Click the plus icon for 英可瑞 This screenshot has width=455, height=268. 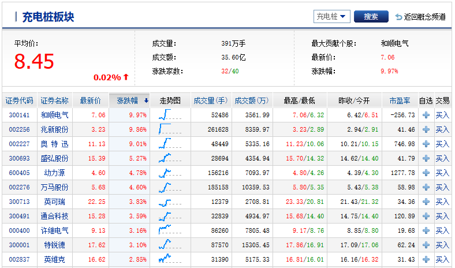click(x=426, y=202)
